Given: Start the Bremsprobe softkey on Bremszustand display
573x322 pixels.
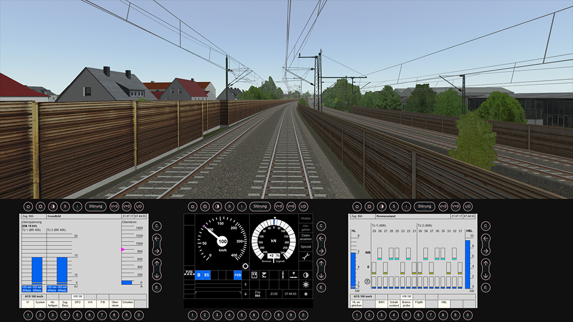Looking at the screenshot, I should tap(406, 304).
